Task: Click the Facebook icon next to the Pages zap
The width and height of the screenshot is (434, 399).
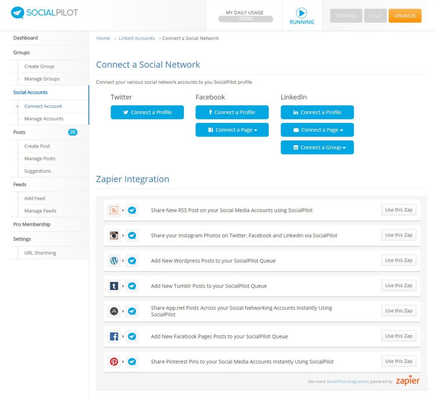Action: [x=113, y=336]
